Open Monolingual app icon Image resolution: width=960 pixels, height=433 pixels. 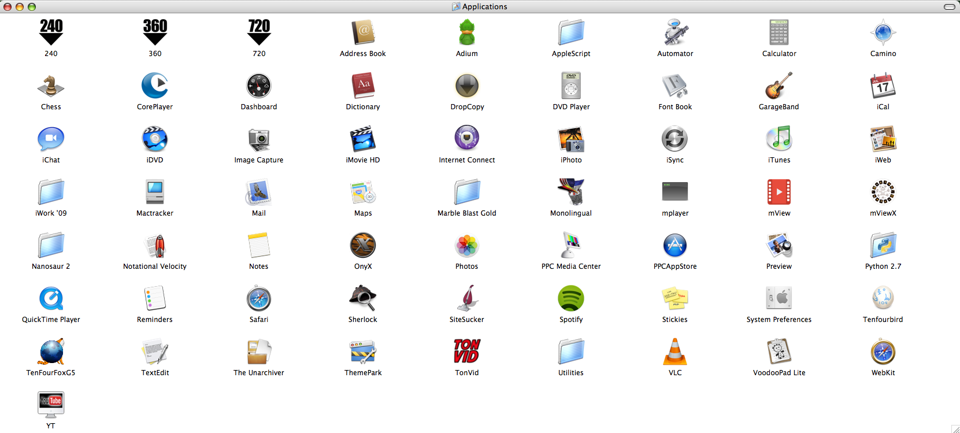coord(571,192)
